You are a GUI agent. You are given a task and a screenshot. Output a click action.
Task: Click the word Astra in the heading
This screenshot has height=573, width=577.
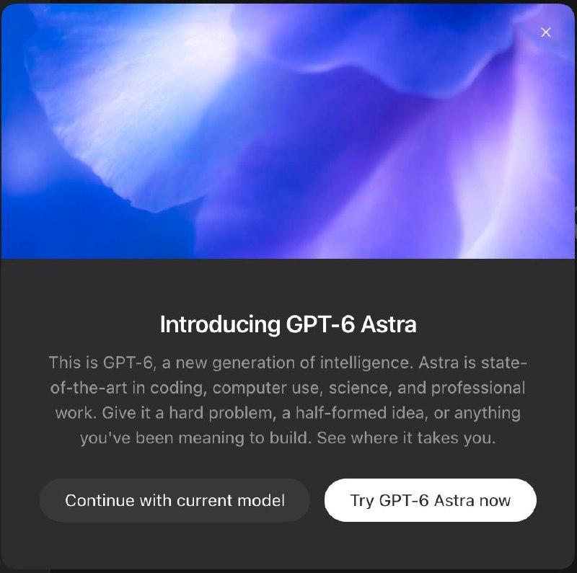pos(388,324)
